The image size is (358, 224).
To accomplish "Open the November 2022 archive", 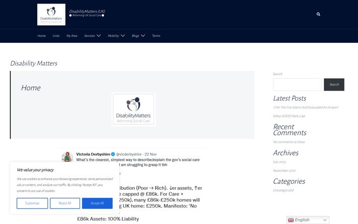I will pos(284,171).
